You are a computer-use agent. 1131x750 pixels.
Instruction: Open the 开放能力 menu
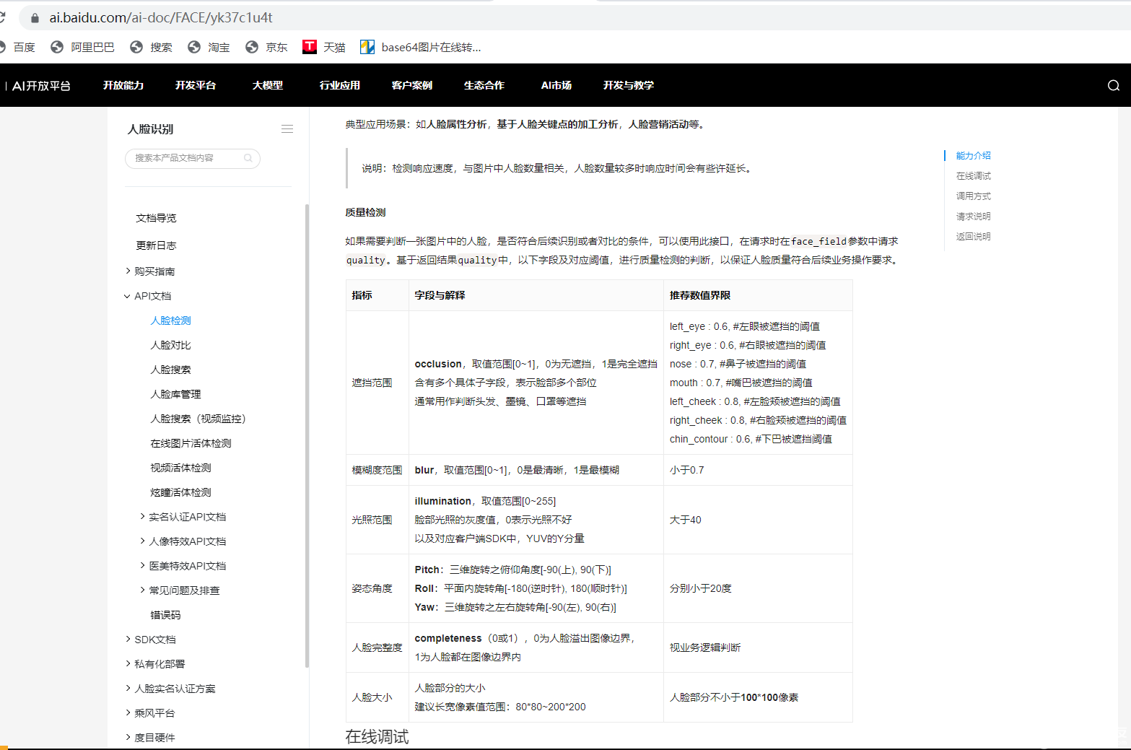[x=123, y=85]
